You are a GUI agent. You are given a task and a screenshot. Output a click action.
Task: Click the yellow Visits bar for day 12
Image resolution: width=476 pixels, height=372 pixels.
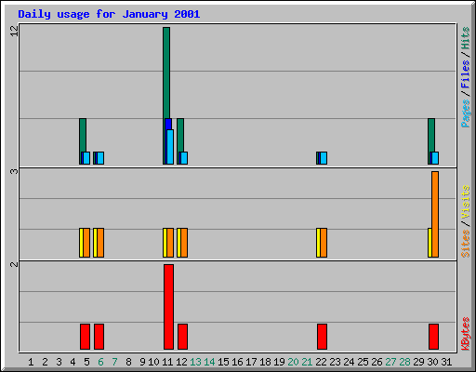(x=178, y=243)
